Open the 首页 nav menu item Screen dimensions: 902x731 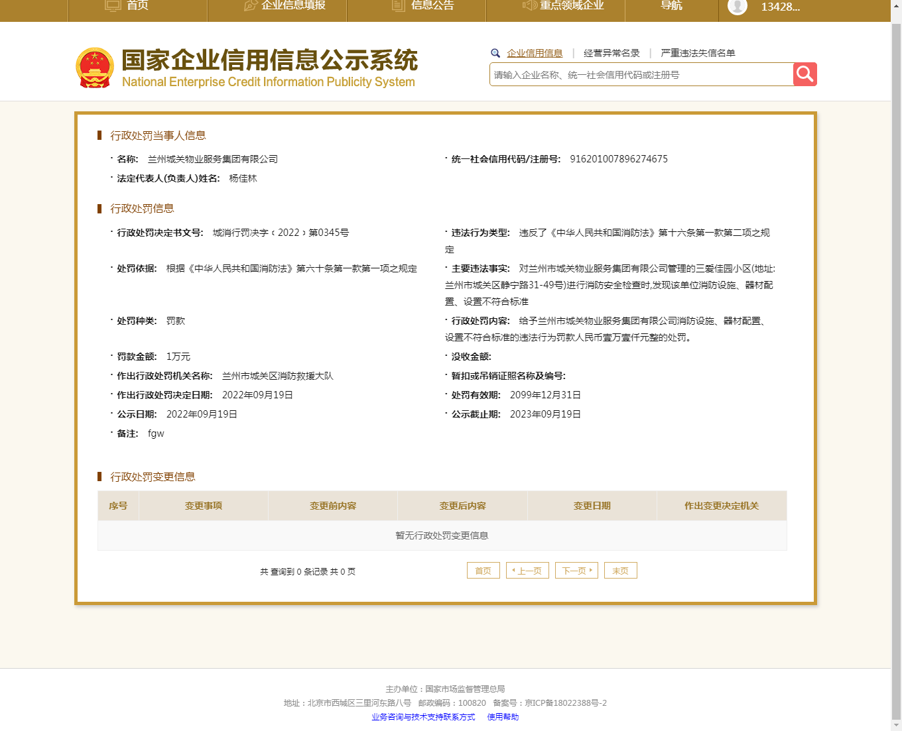[137, 5]
